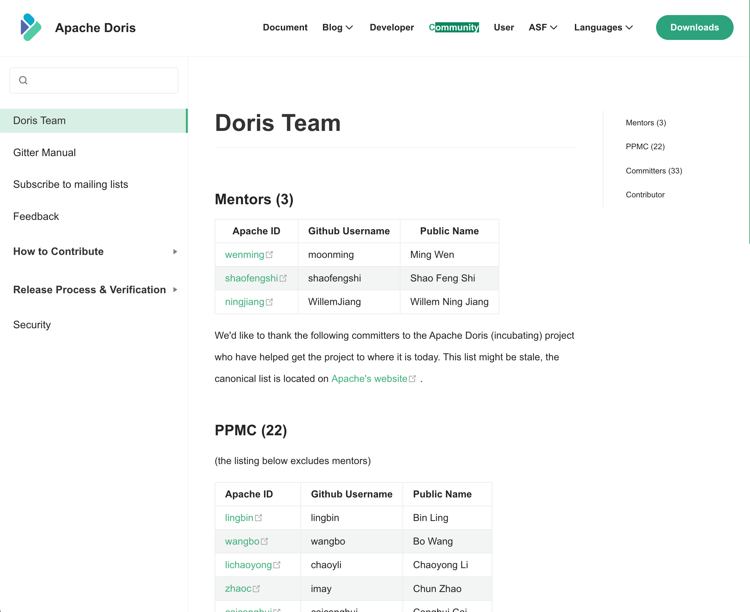Screen dimensions: 750x612
Task: Click the Chaoyong Li public name cell
Action: [447, 565]
